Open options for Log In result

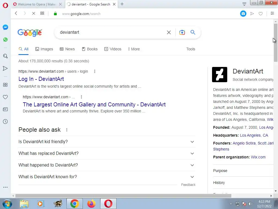click(x=95, y=71)
